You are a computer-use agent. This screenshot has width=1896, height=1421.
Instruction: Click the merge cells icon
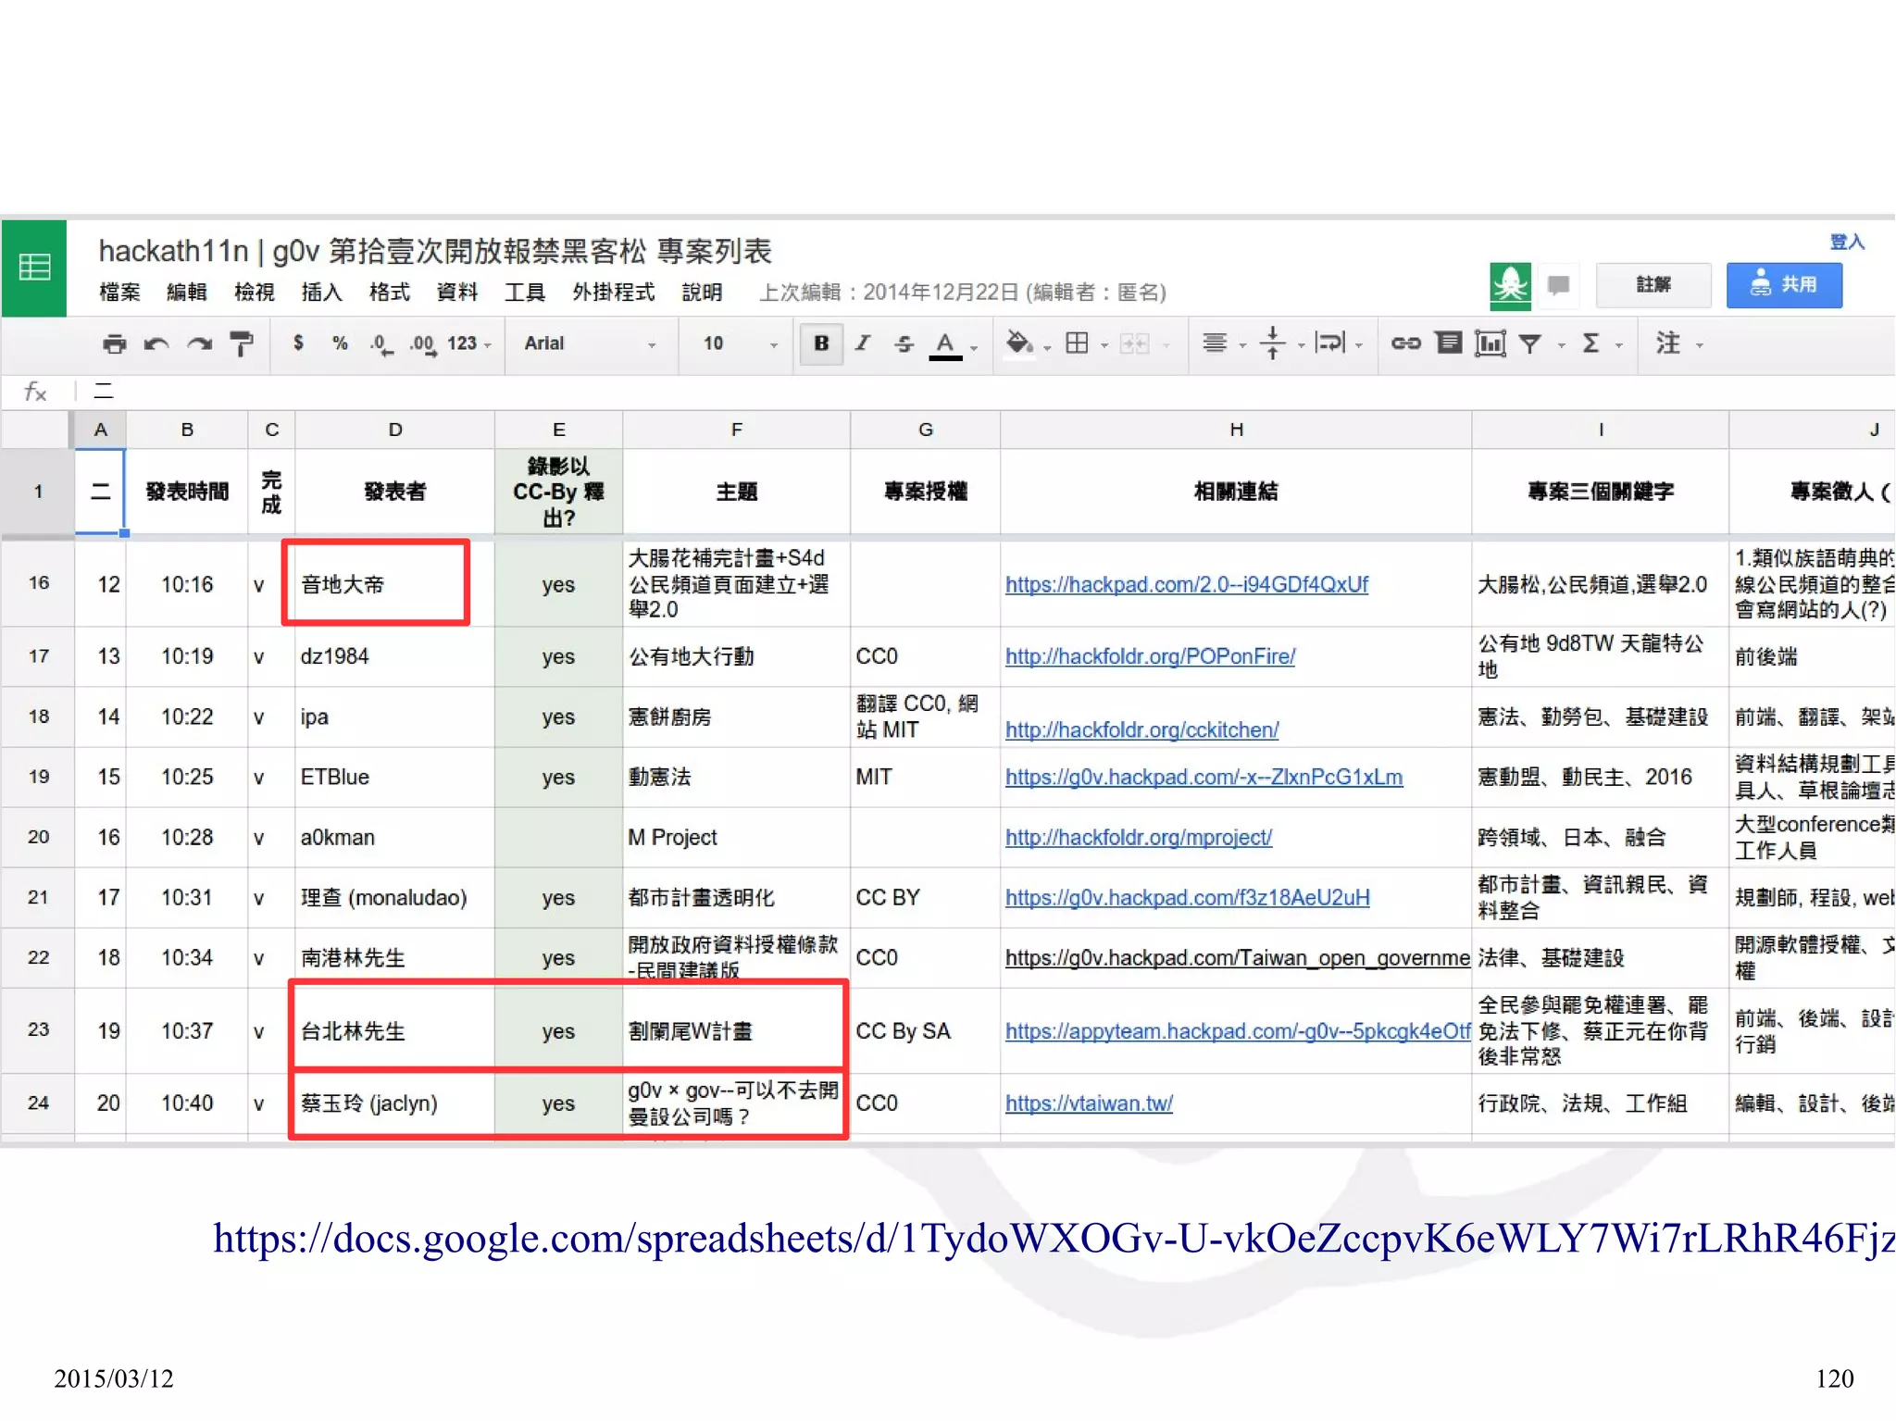coord(1134,344)
